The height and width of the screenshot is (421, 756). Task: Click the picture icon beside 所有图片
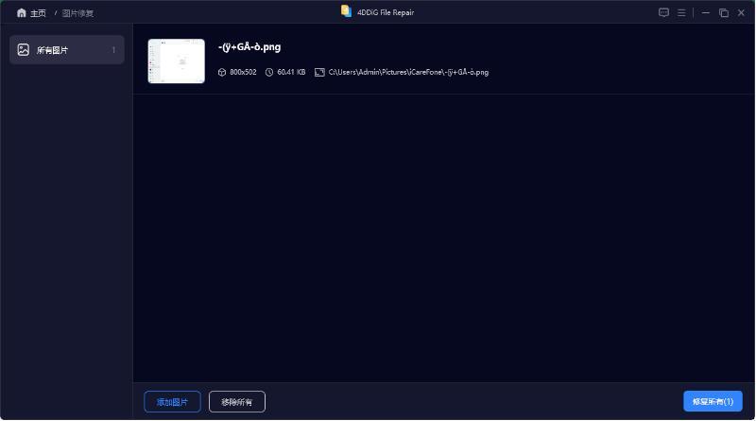coord(23,50)
